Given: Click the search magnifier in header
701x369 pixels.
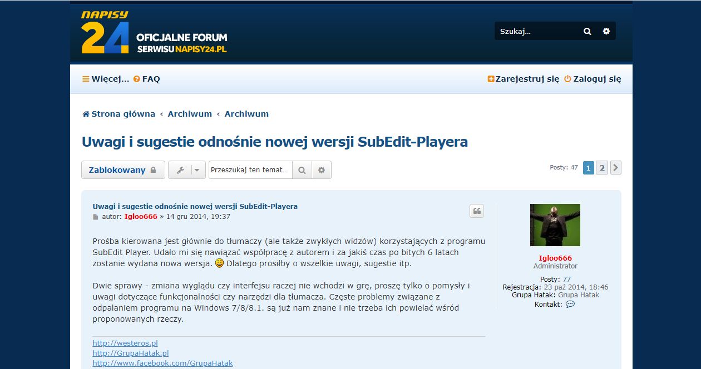Looking at the screenshot, I should coord(588,31).
